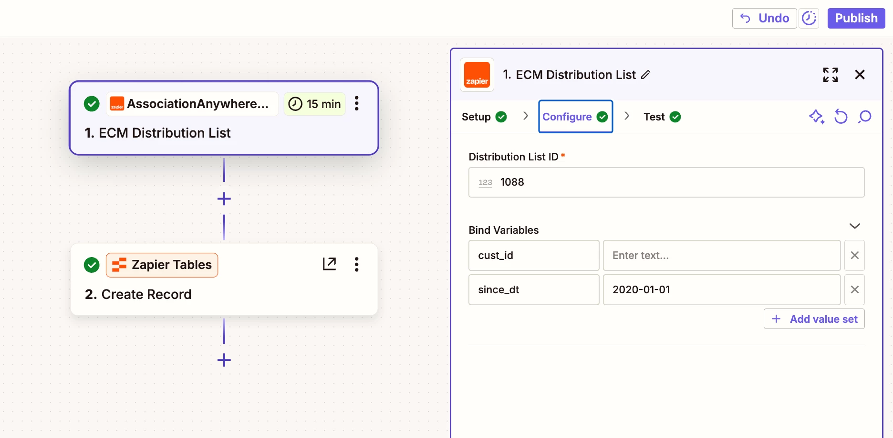Click Add value set button
The image size is (893, 438).
click(814, 319)
